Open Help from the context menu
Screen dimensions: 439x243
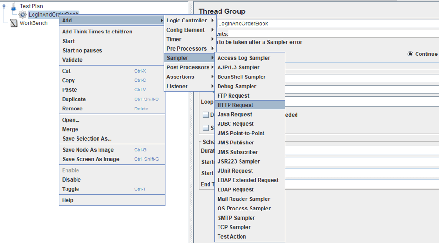(112, 200)
